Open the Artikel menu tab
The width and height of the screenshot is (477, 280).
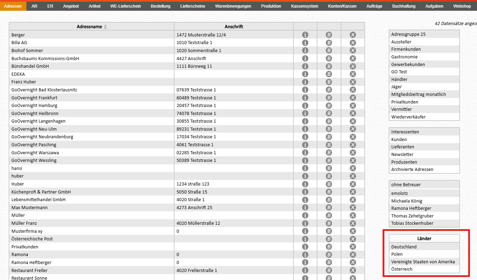94,6
